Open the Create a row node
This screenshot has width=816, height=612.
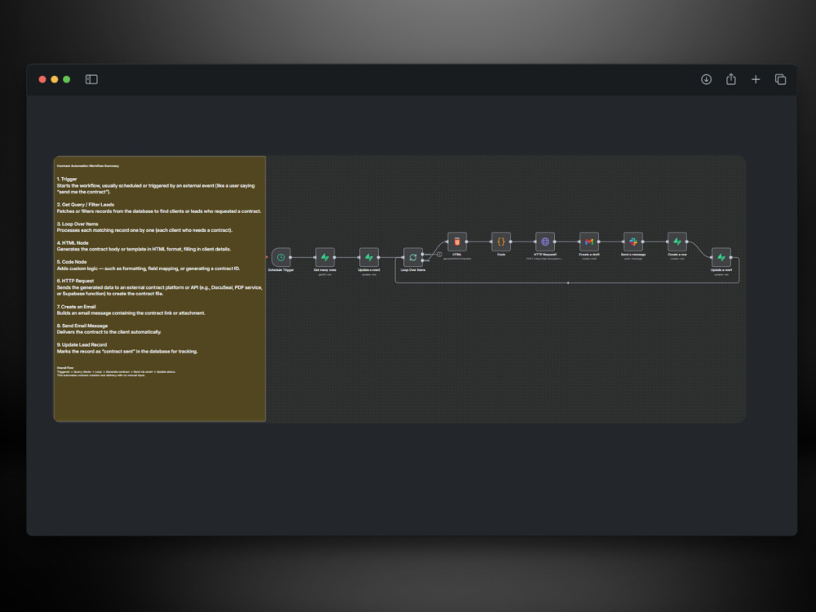tap(677, 242)
